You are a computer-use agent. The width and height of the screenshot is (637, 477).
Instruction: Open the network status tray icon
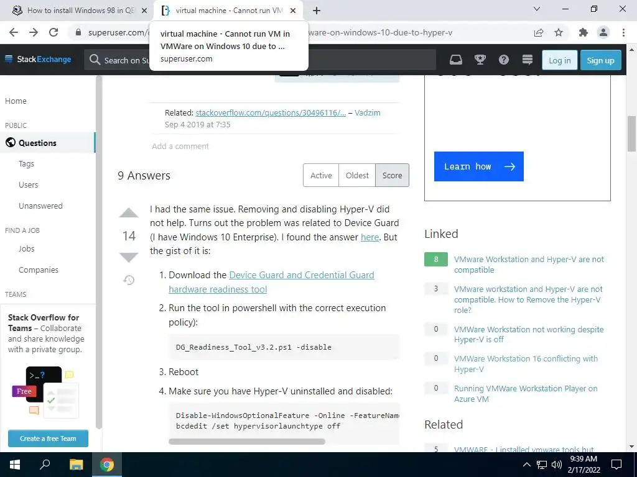[542, 465]
